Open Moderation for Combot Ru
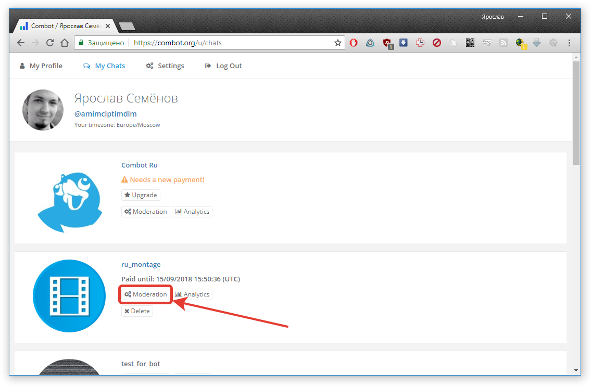 (x=146, y=212)
